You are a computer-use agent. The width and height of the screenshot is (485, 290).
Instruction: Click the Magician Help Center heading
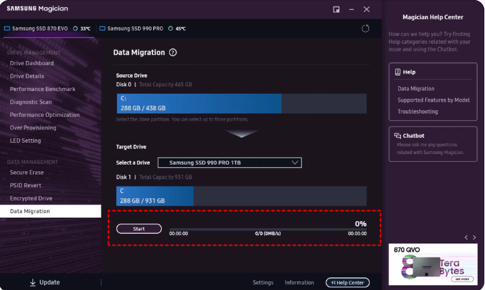[433, 17]
